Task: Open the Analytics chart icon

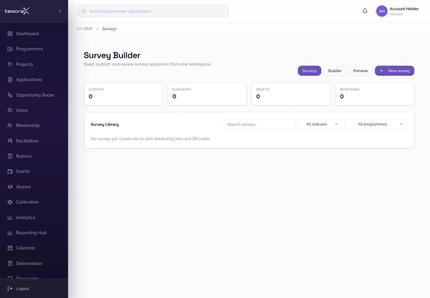Action: pos(10,218)
